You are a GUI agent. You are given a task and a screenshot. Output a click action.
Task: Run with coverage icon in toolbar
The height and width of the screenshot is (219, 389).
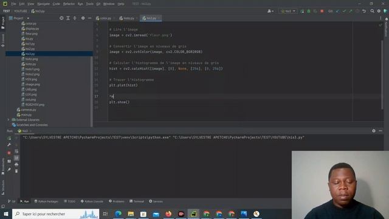[x=315, y=11]
